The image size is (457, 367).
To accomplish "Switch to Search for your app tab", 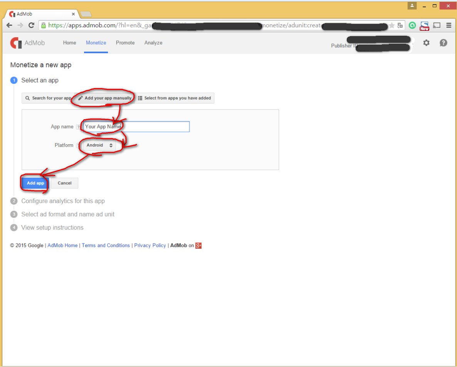I will click(x=49, y=98).
